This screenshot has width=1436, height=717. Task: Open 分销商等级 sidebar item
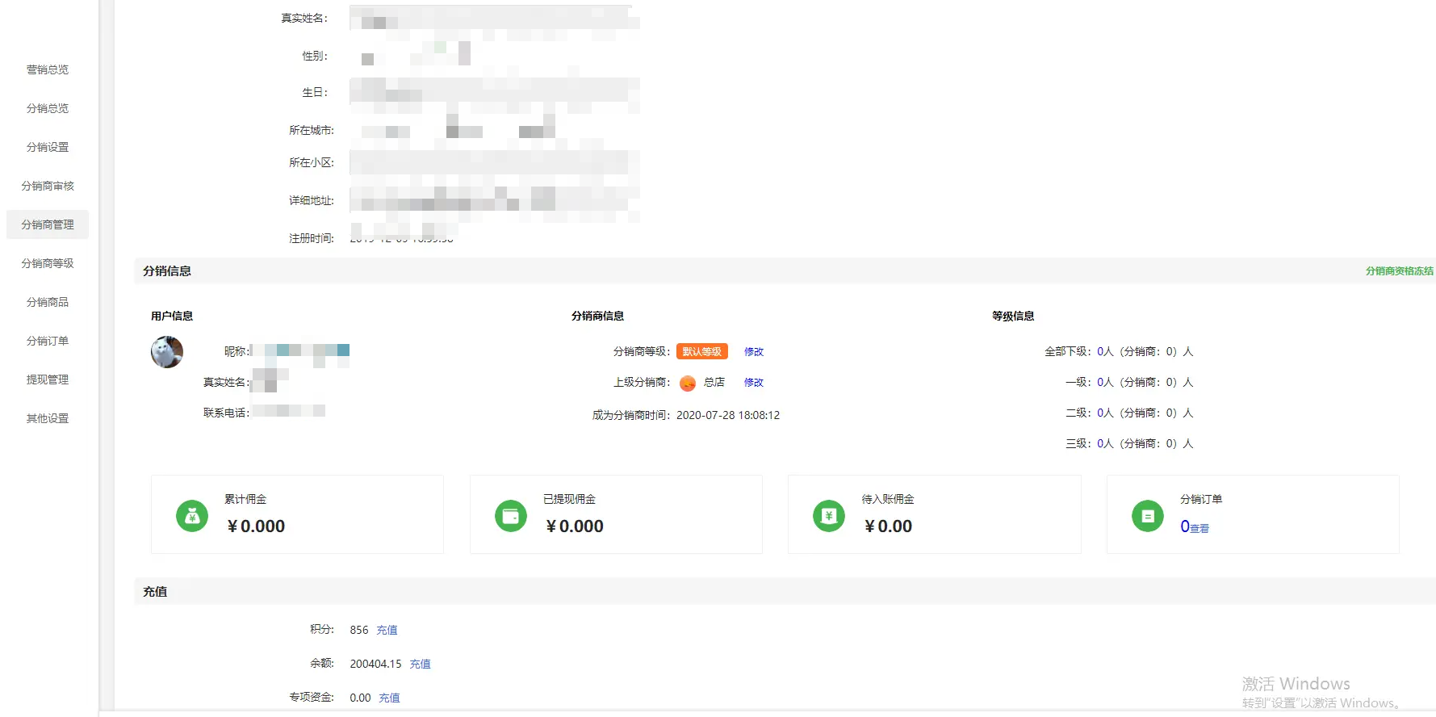coord(48,263)
